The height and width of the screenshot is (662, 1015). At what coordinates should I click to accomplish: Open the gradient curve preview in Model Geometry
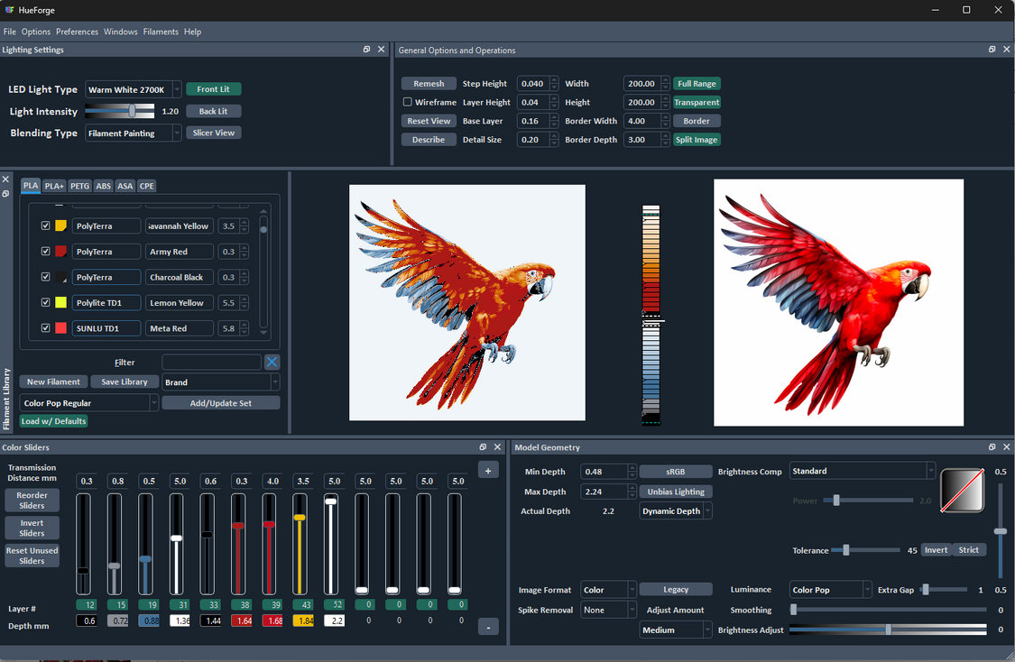click(x=962, y=491)
